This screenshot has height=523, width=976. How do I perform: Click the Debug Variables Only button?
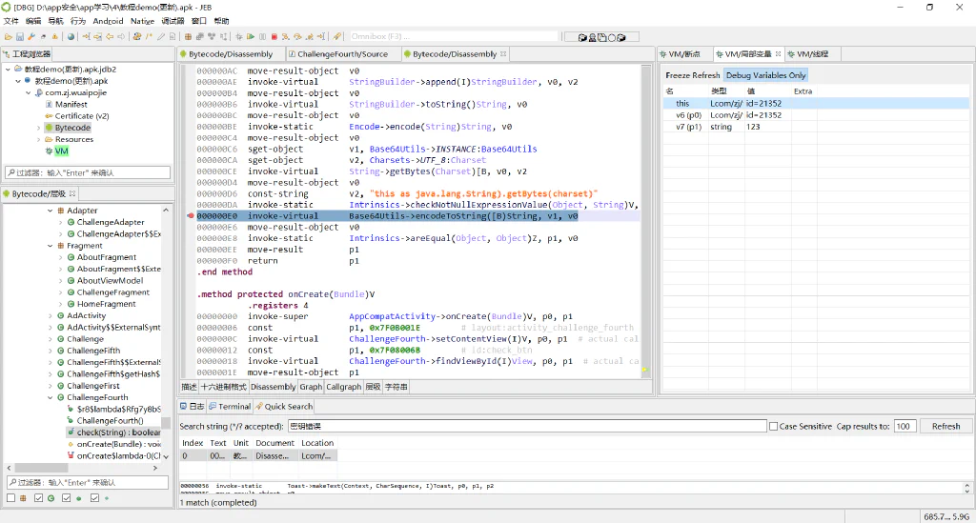click(765, 75)
